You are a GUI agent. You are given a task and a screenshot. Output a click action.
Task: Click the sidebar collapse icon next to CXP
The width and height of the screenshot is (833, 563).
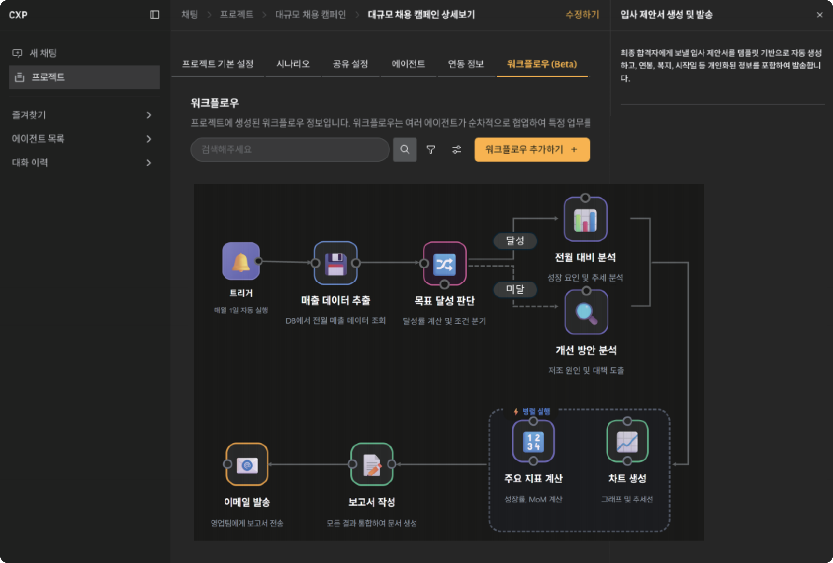click(155, 15)
